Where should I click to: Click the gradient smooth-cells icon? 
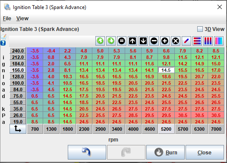click(219, 41)
